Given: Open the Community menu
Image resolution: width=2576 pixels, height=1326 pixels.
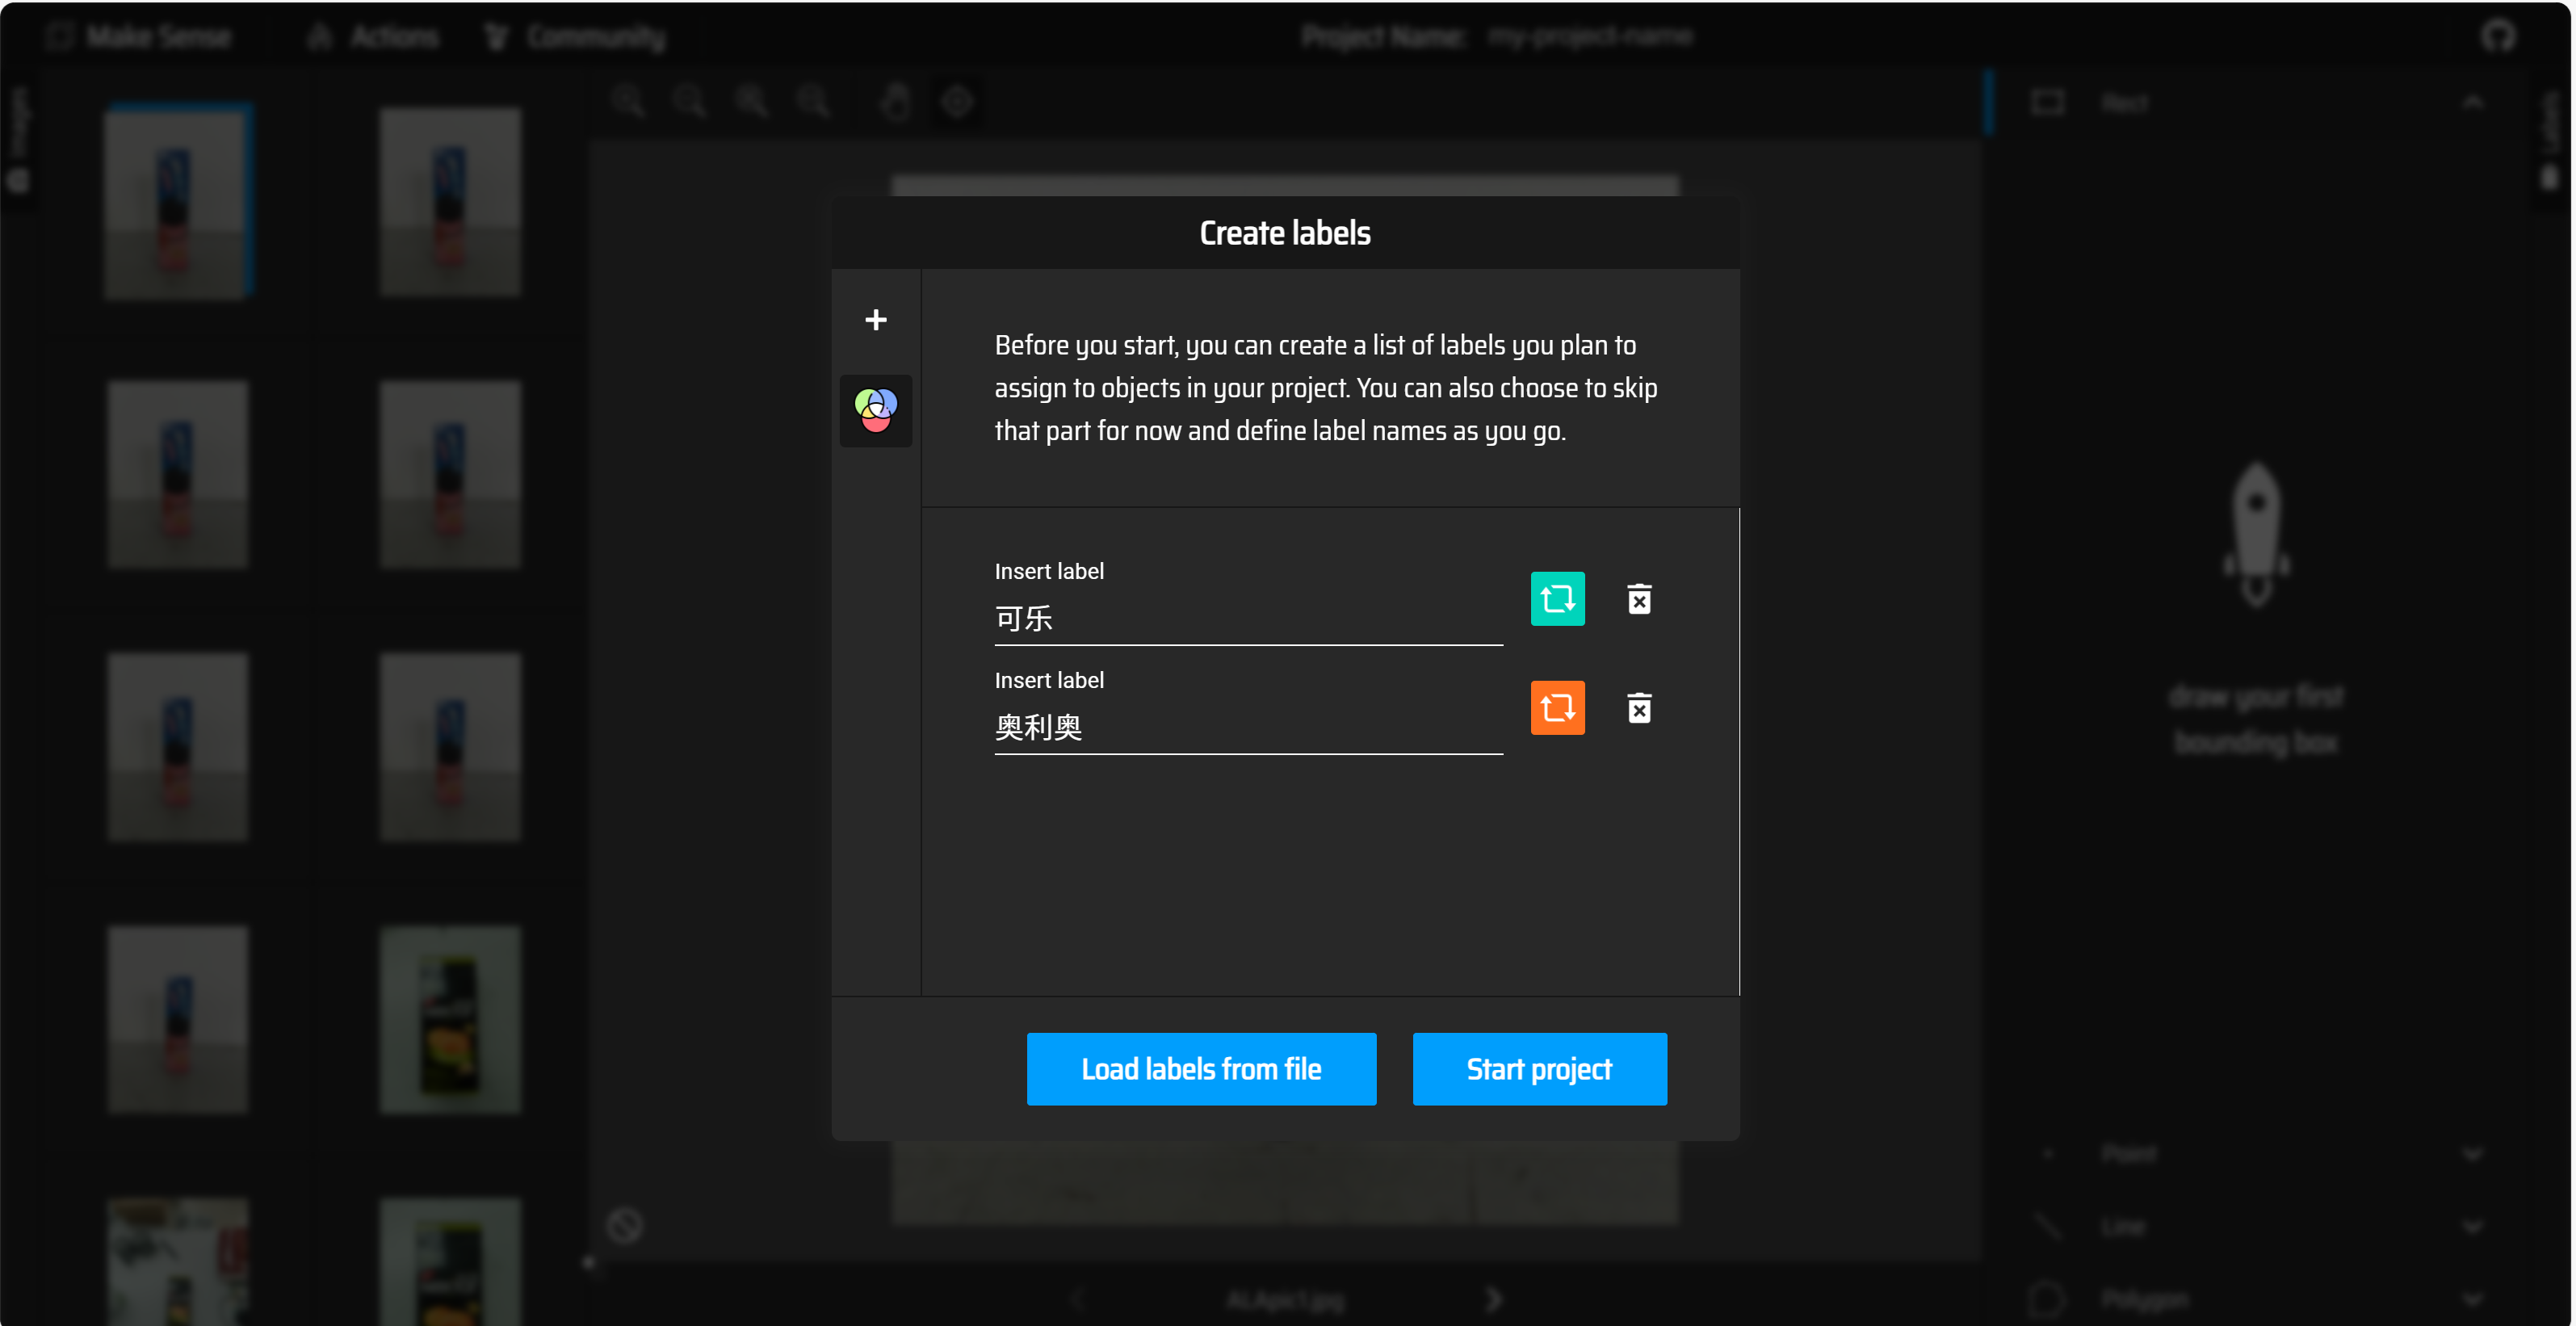Looking at the screenshot, I should (576, 37).
